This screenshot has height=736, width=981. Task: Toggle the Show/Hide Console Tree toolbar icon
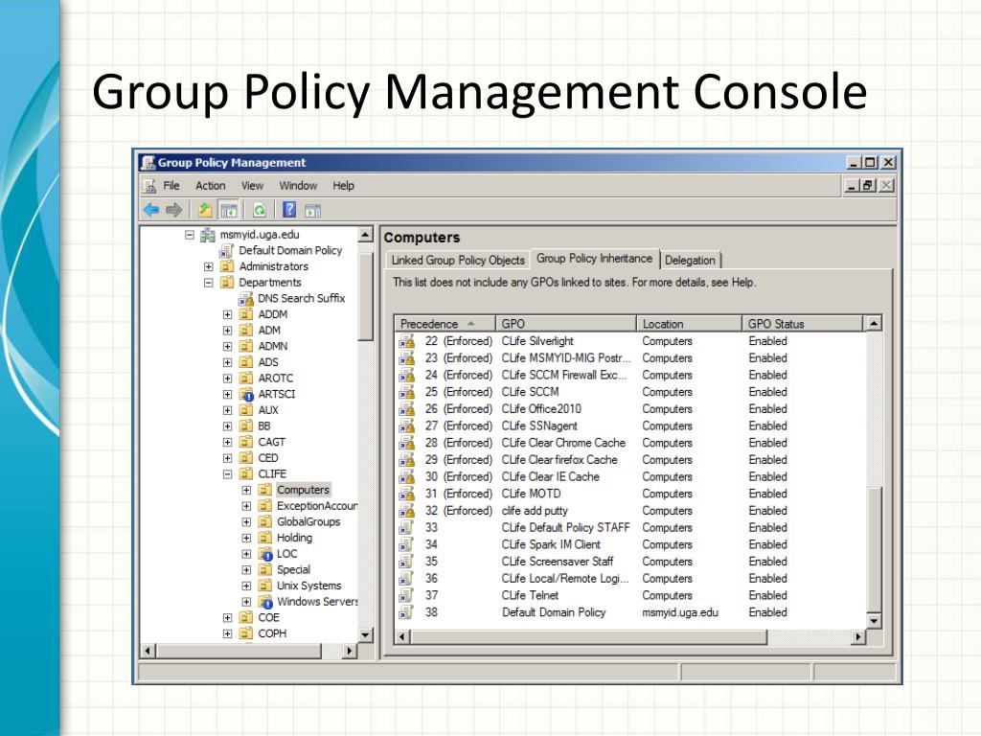click(229, 210)
